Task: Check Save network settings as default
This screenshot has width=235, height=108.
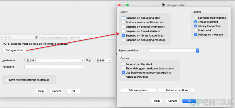Action: 7,80
